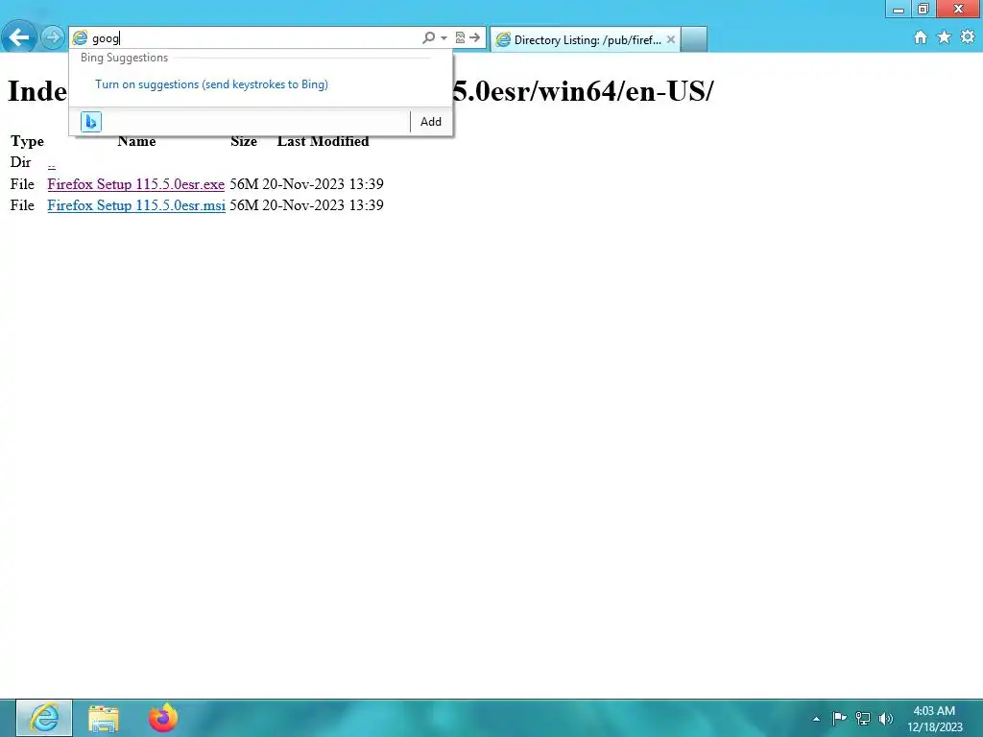Show hidden tray icons arrow
983x737 pixels.
[x=816, y=719]
